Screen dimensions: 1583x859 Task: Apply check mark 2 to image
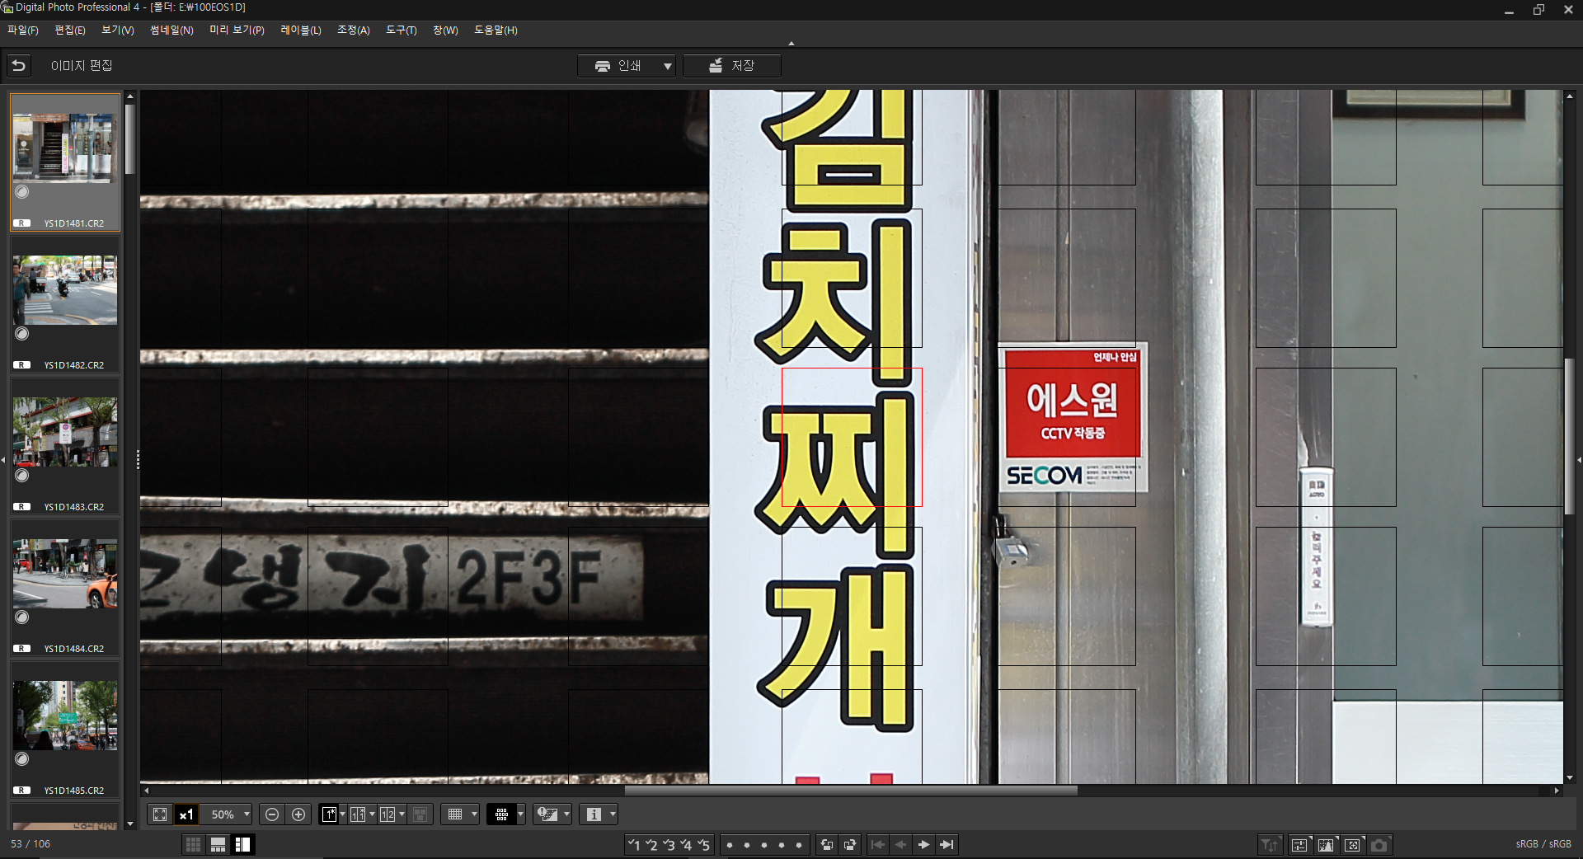pos(651,844)
